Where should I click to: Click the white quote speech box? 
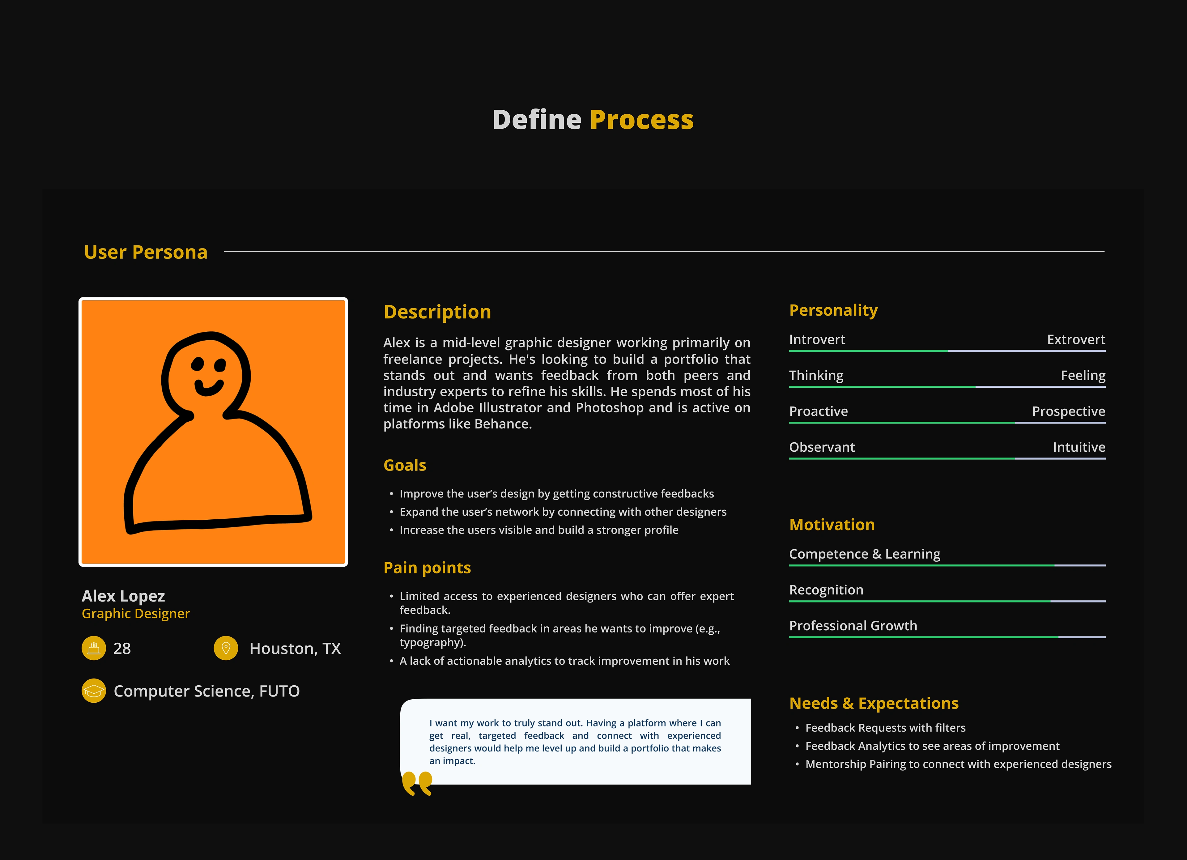576,741
